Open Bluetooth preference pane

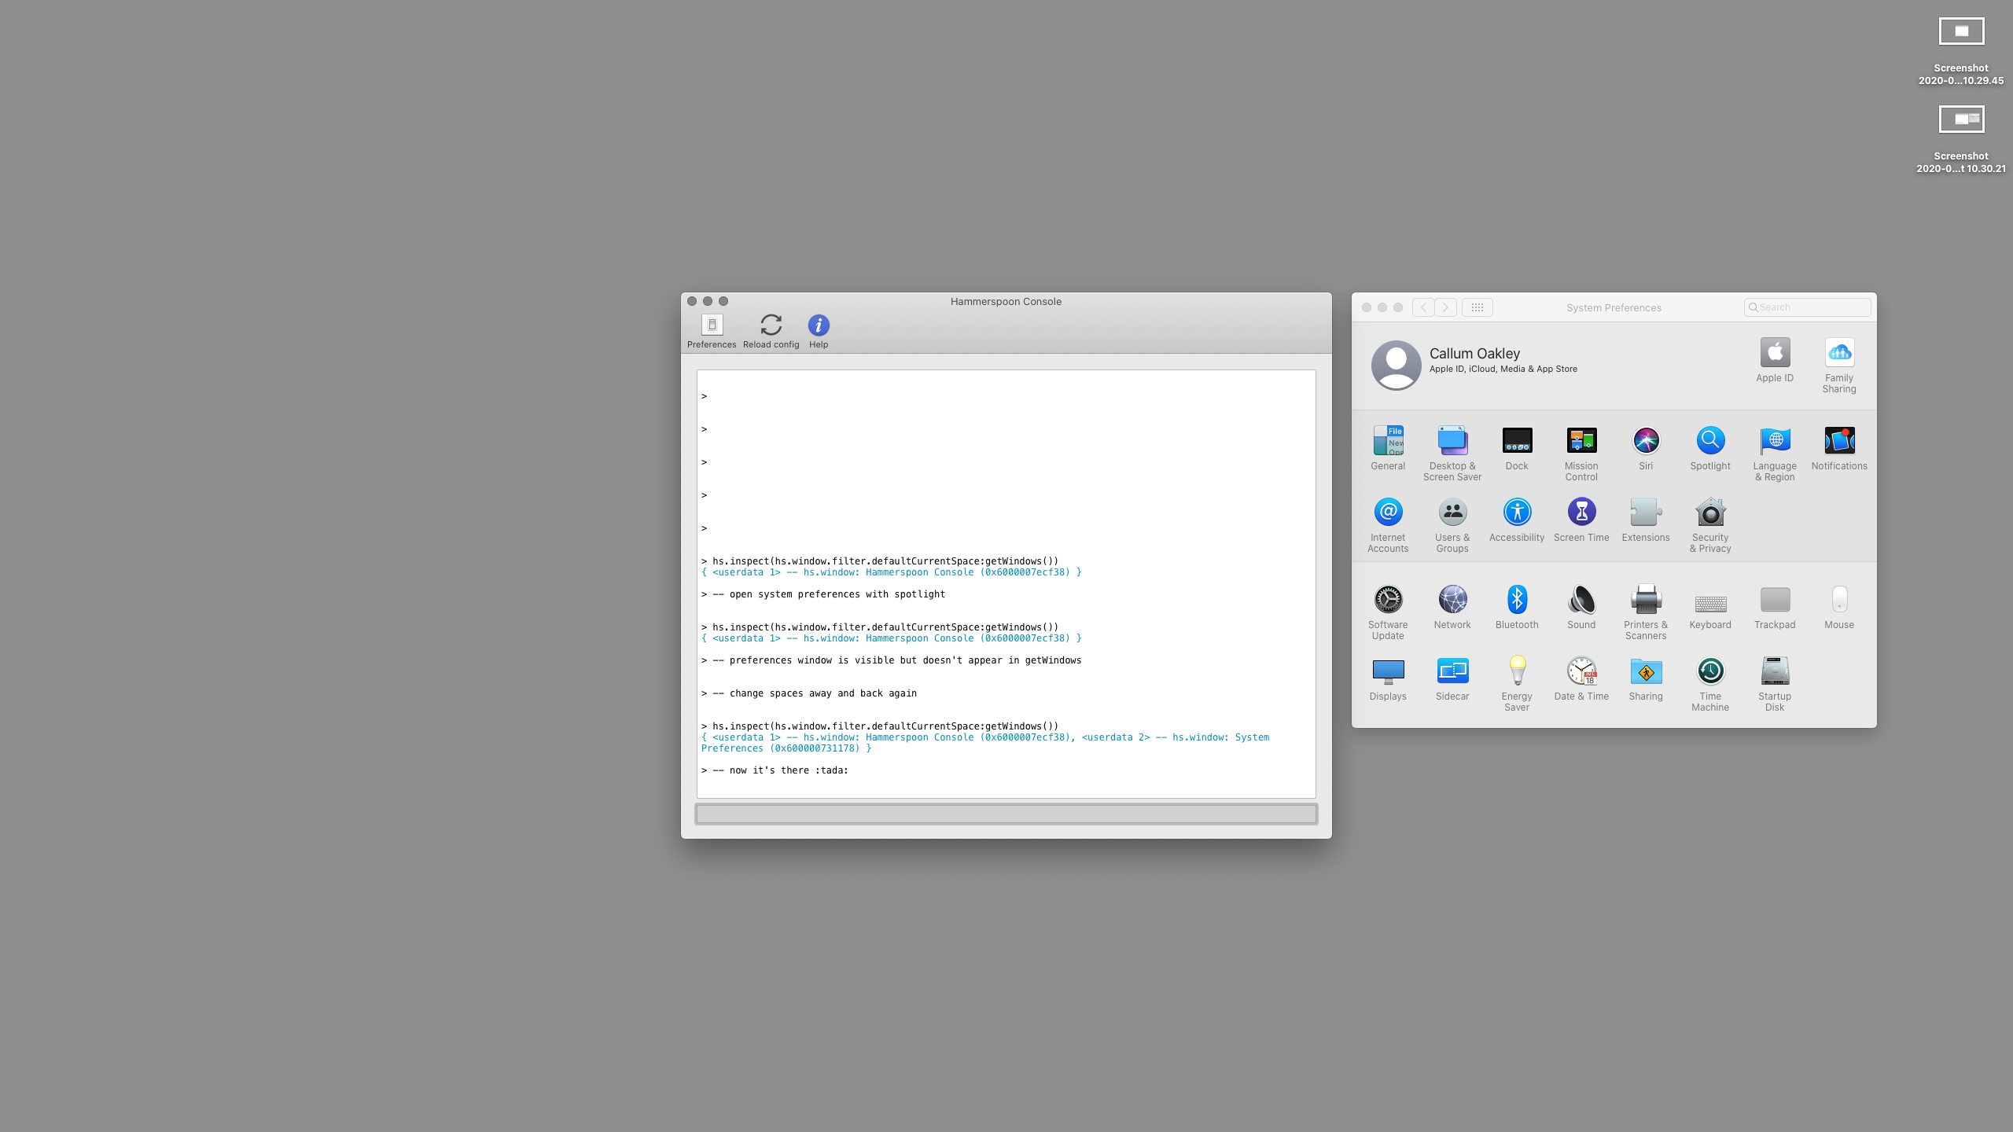1517,600
